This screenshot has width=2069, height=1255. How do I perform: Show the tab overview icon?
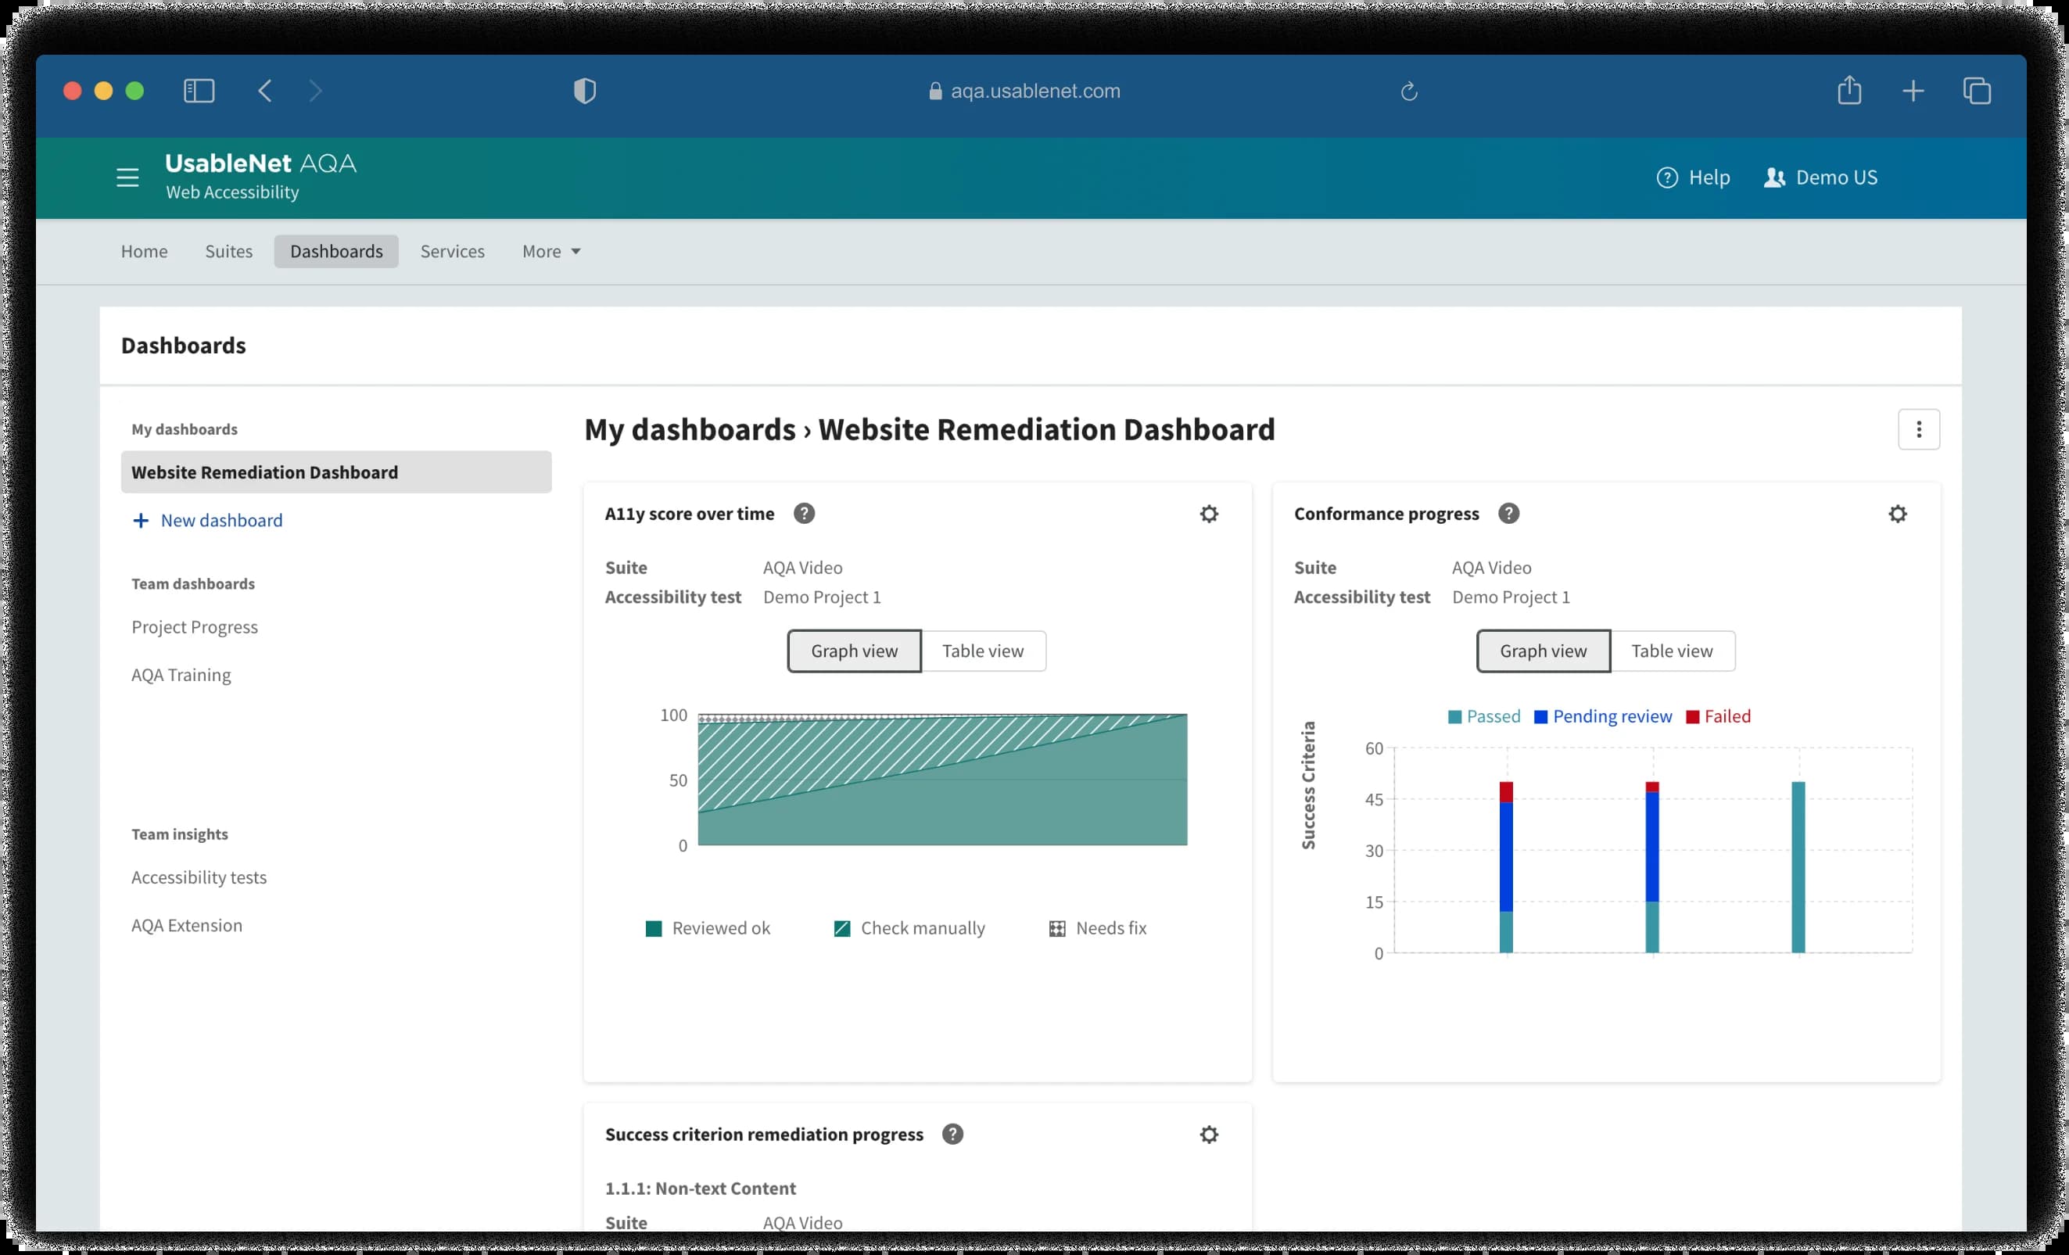click(1977, 91)
